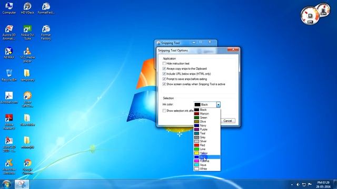Select Fuchsia in the color list
This screenshot has height=189, width=337.
(x=207, y=161)
